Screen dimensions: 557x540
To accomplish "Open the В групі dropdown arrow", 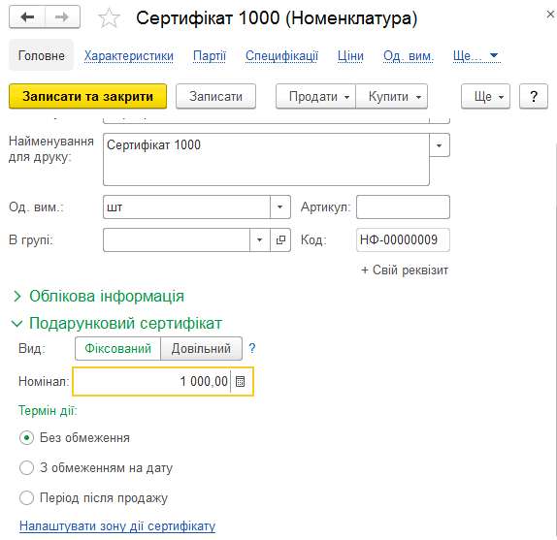I will [260, 239].
